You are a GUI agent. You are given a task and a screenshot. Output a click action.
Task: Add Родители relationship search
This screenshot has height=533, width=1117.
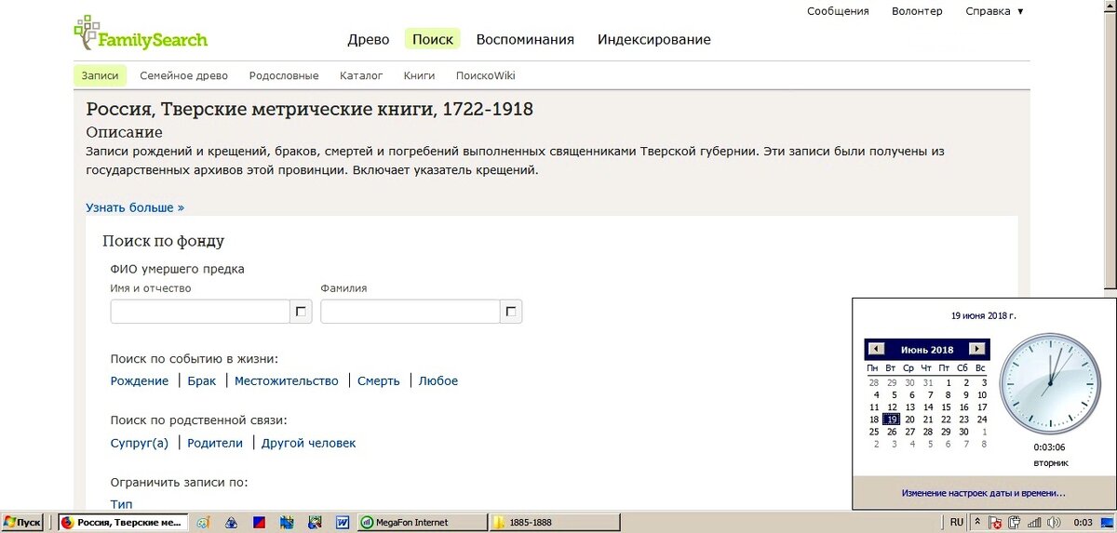click(215, 443)
